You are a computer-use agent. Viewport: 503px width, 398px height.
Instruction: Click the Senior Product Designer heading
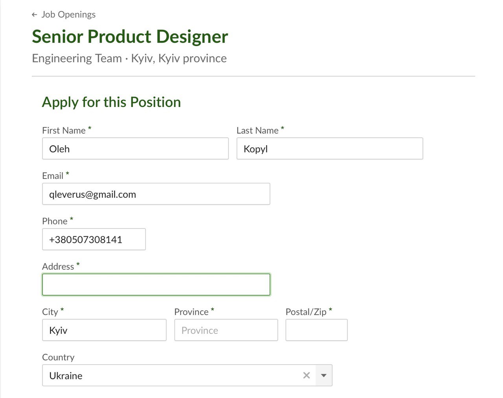click(x=130, y=37)
